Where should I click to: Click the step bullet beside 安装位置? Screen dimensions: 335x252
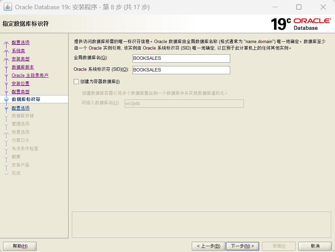pyautogui.click(x=7, y=83)
